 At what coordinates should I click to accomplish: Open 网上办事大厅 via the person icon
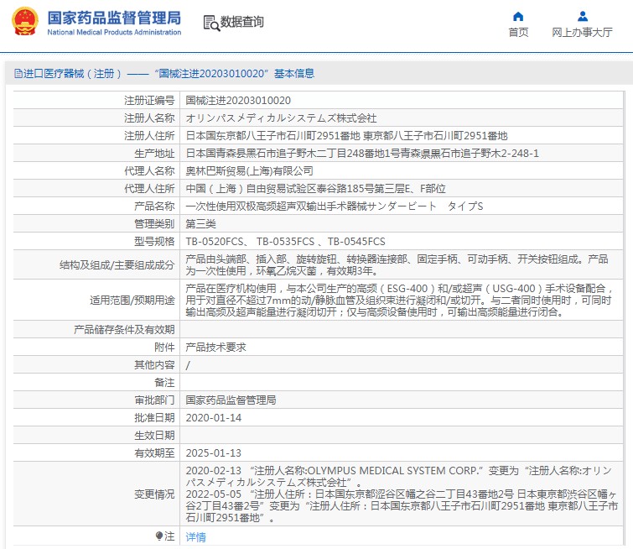pyautogui.click(x=583, y=17)
